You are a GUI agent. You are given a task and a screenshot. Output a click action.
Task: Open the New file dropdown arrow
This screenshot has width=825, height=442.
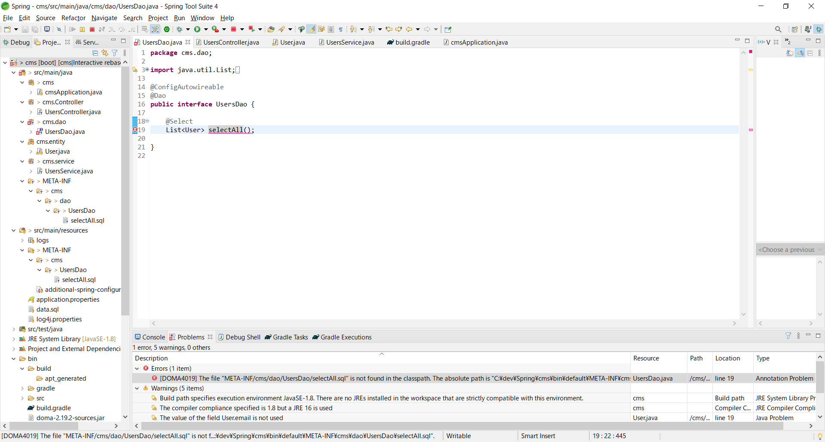[16, 29]
